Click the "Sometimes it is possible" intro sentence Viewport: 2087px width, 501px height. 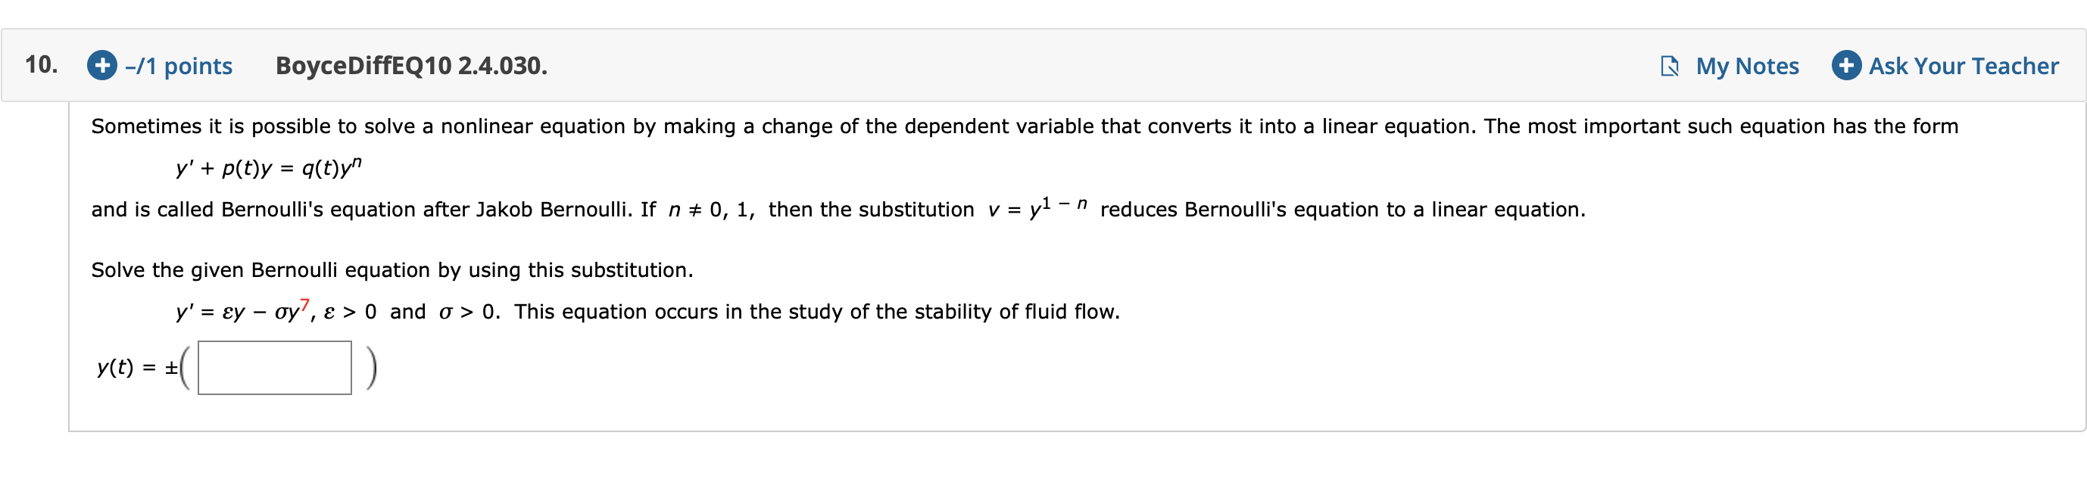[1024, 126]
